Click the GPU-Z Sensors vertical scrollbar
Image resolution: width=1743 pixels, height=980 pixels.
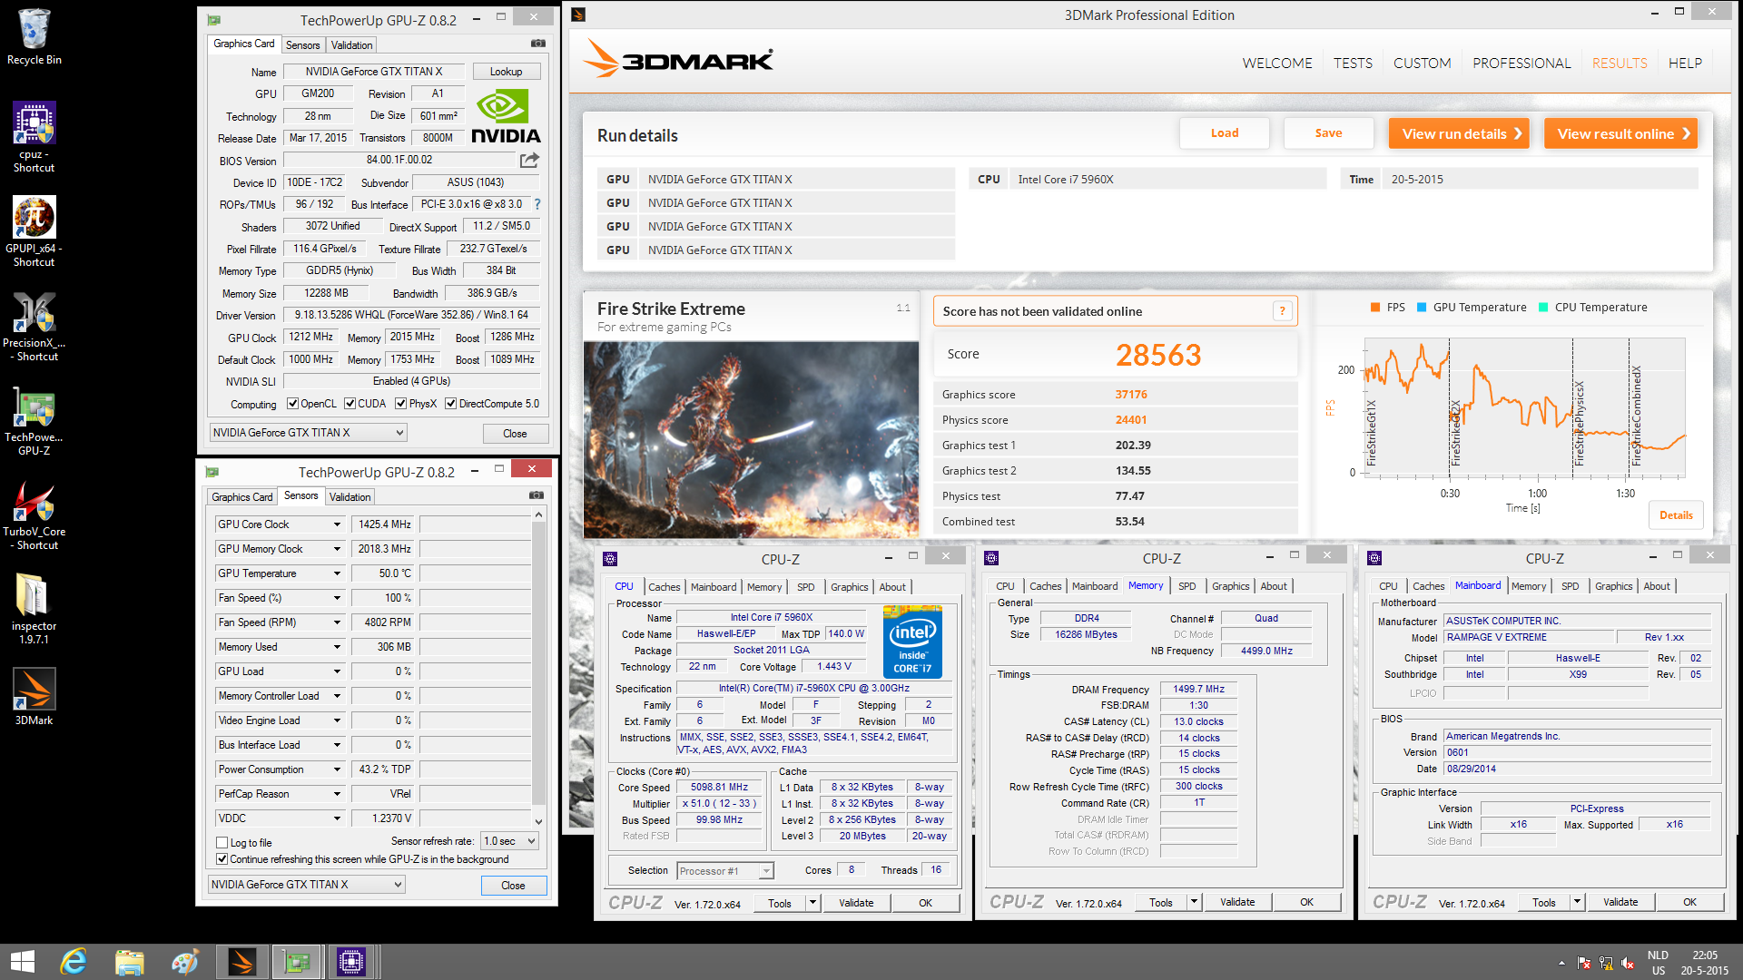click(538, 668)
